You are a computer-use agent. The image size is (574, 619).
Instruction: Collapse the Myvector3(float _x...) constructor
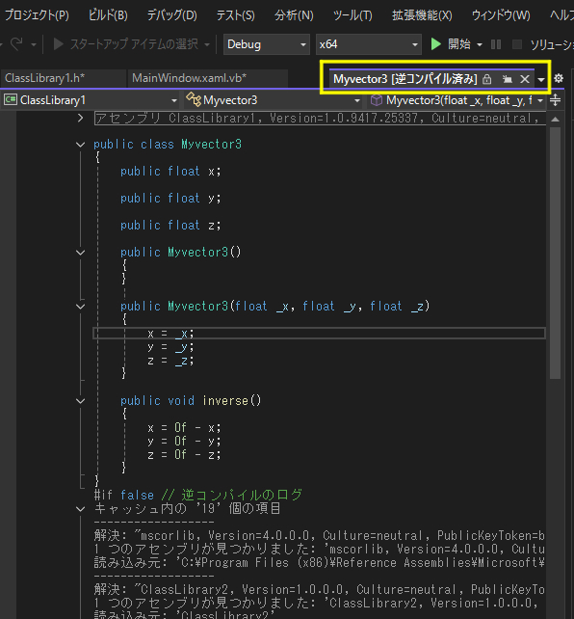click(x=81, y=307)
